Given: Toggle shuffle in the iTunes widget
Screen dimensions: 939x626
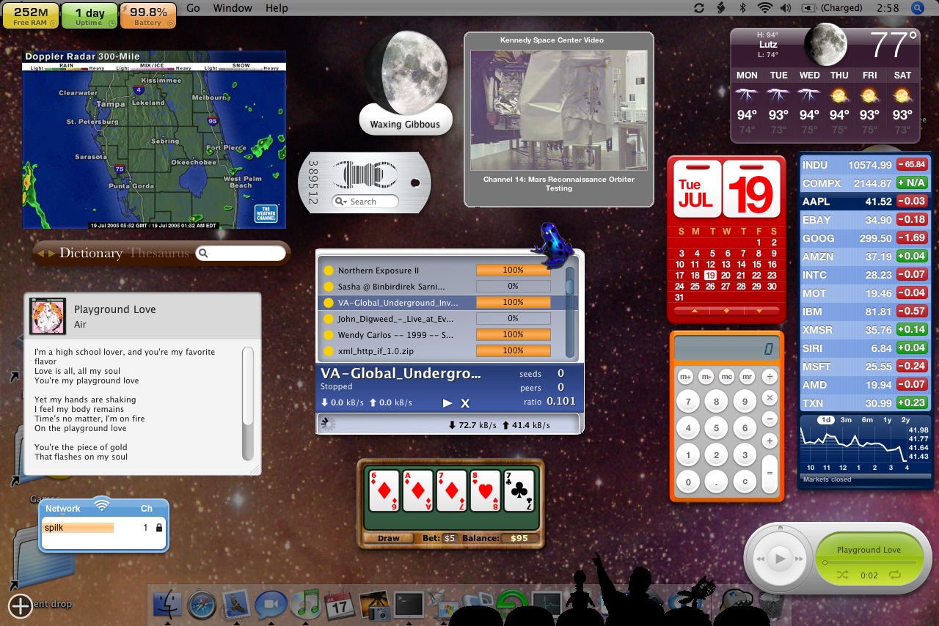Looking at the screenshot, I should coord(842,575).
